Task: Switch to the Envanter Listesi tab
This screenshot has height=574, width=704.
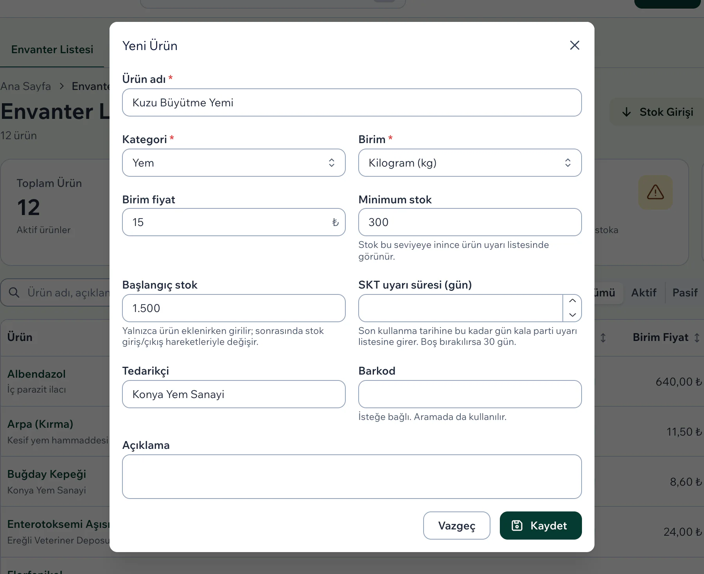Action: pyautogui.click(x=52, y=50)
